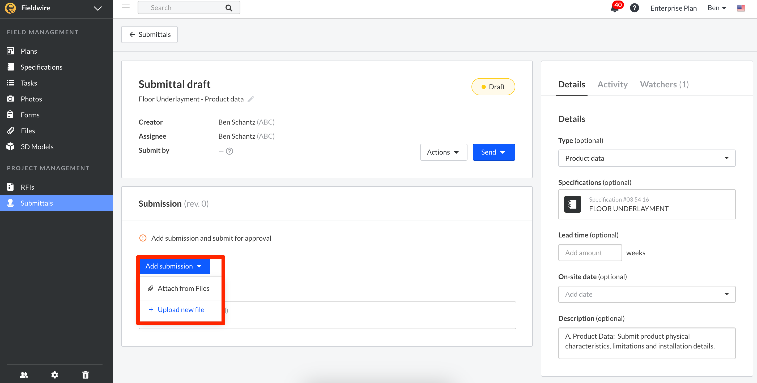Viewport: 757px width, 383px height.
Task: Choose Upload new file option
Action: point(180,310)
